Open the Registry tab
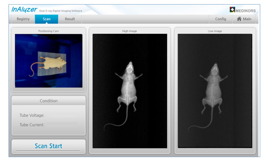The width and height of the screenshot is (269, 161). (23, 19)
